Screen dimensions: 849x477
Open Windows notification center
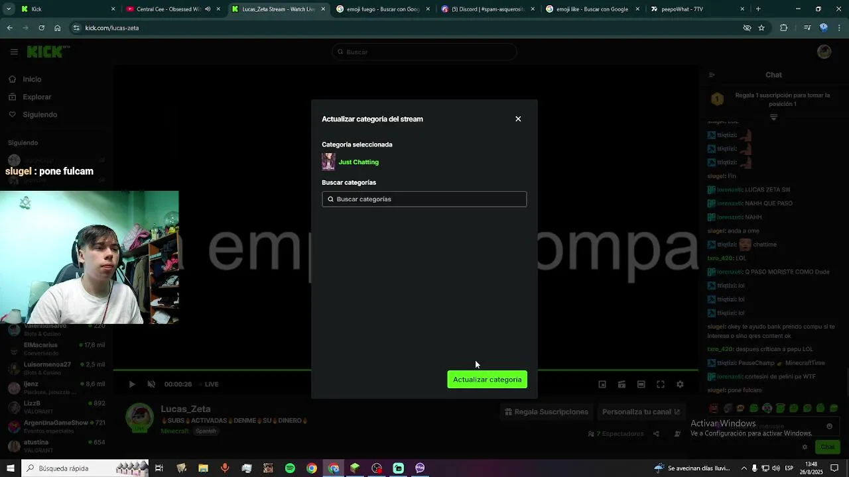(834, 468)
